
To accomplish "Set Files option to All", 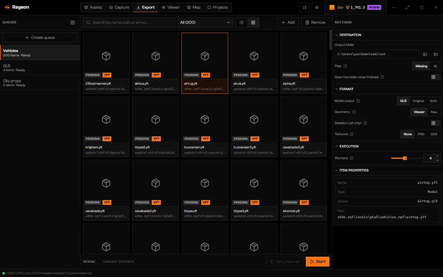I will click(x=435, y=66).
